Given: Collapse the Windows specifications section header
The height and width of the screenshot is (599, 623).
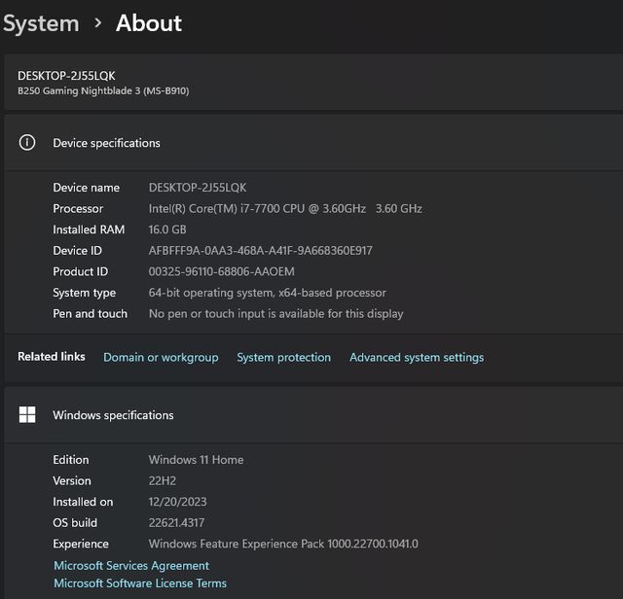Looking at the screenshot, I should [x=313, y=415].
